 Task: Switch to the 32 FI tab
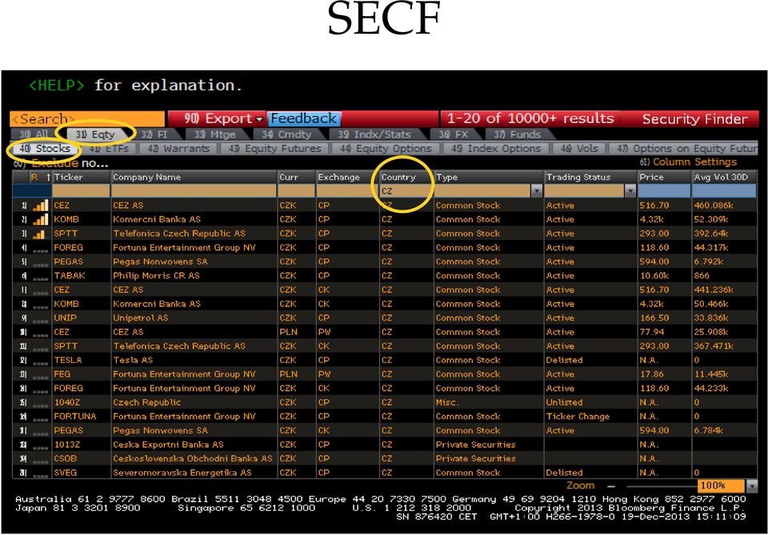(154, 134)
